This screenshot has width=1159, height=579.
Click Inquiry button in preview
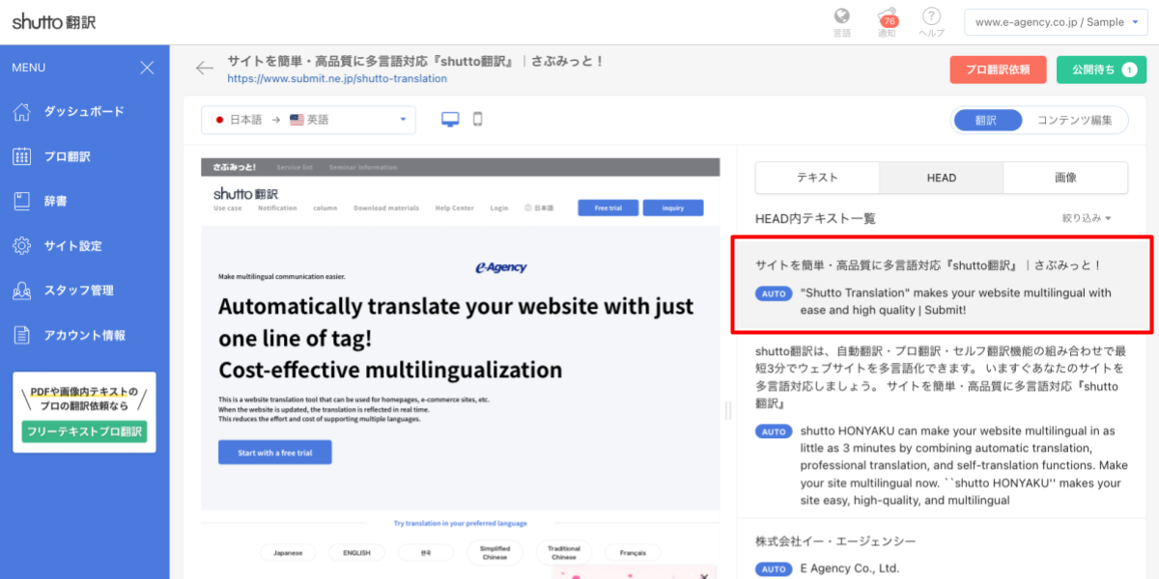point(673,207)
